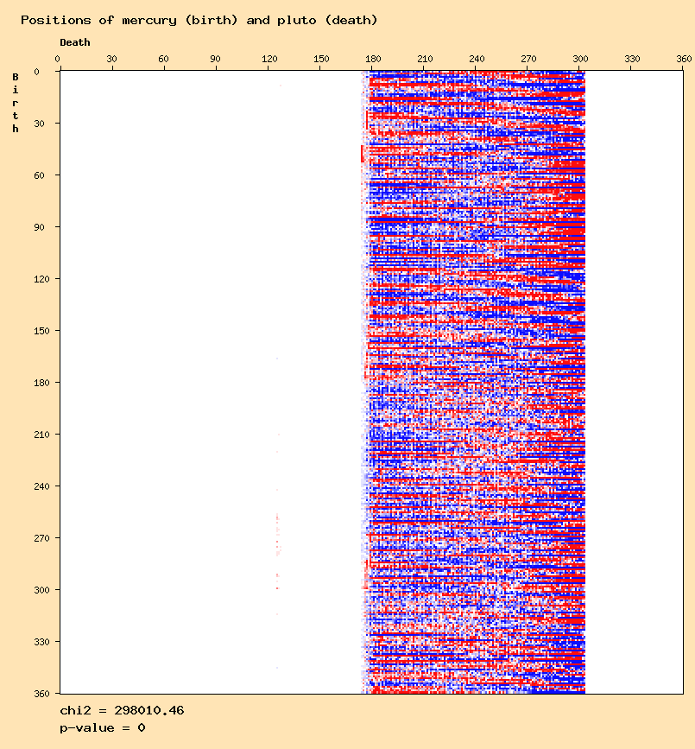
Task: Click the vertical 'Birth' axis label
Action: click(x=16, y=103)
